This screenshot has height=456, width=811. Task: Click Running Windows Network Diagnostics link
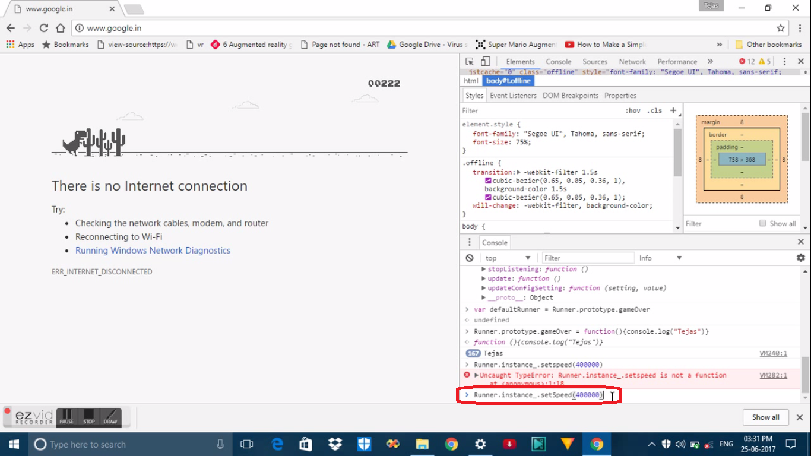[x=153, y=251]
